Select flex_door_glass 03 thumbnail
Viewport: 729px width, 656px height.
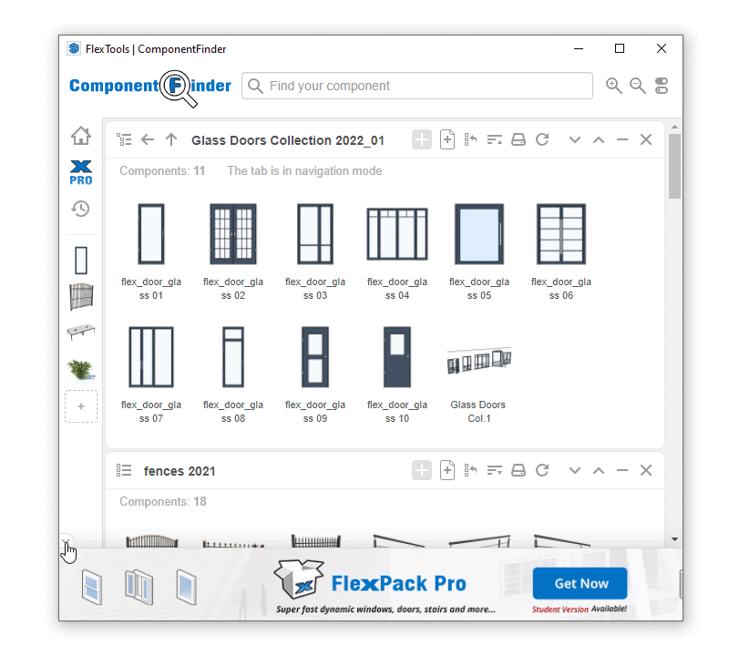(315, 234)
